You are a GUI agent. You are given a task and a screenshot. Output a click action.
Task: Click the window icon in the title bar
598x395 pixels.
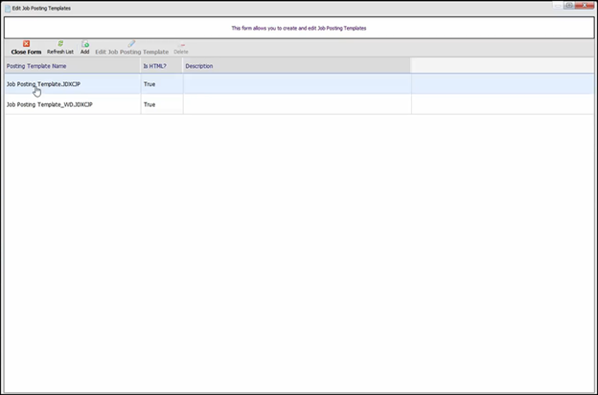(7, 7)
